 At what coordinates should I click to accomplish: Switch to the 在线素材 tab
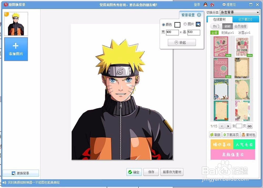(x=219, y=19)
